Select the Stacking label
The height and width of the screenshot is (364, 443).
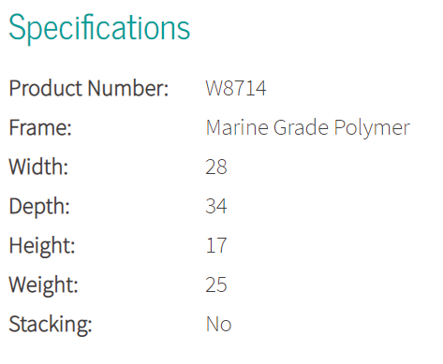pyautogui.click(x=51, y=325)
